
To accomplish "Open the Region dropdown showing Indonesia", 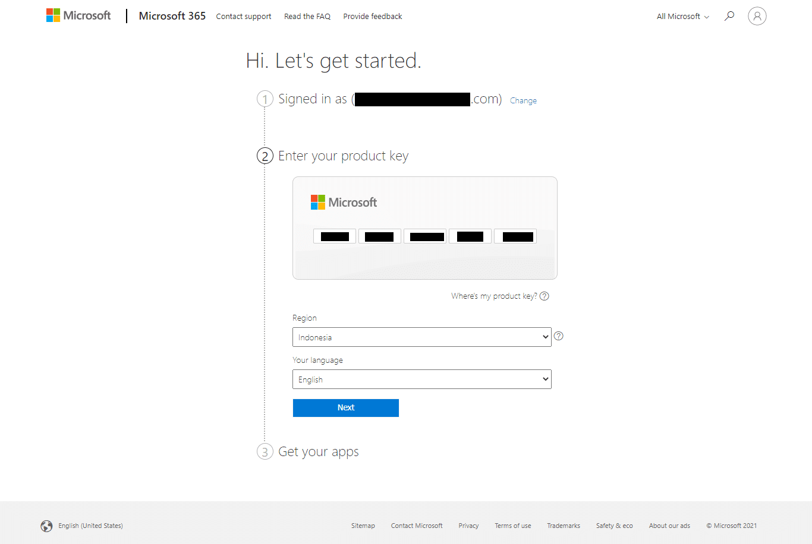I will click(x=422, y=337).
